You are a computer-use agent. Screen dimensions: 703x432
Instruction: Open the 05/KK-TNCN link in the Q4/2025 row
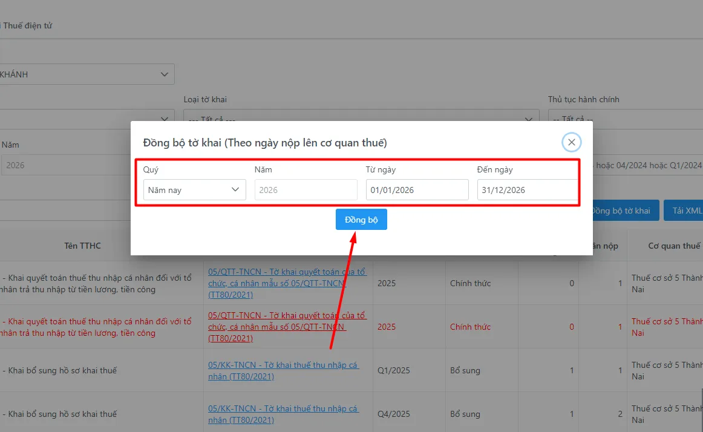[x=283, y=414]
